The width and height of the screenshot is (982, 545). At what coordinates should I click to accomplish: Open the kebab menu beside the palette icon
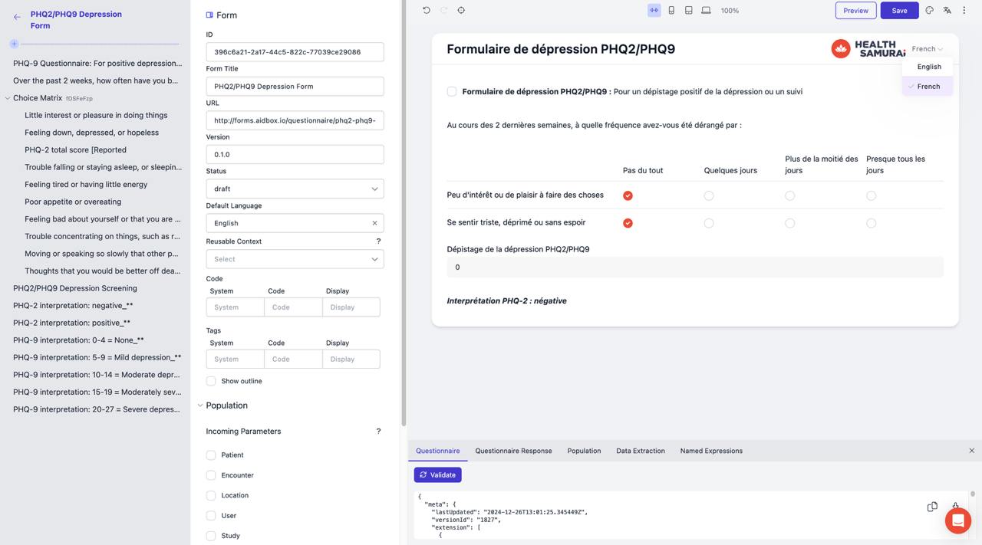(964, 10)
